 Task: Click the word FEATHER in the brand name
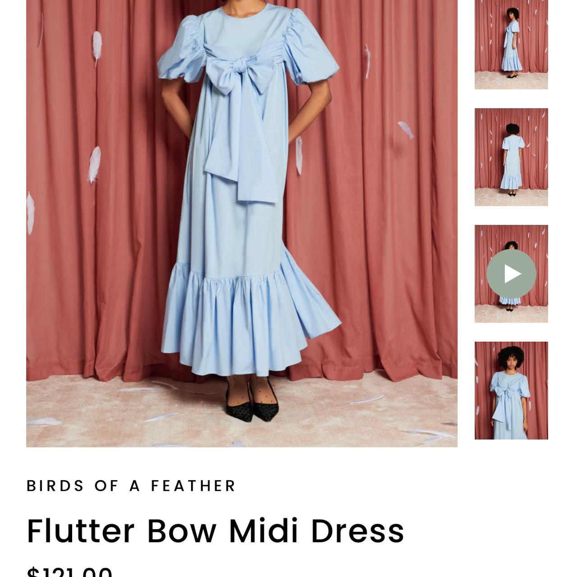[x=193, y=486]
